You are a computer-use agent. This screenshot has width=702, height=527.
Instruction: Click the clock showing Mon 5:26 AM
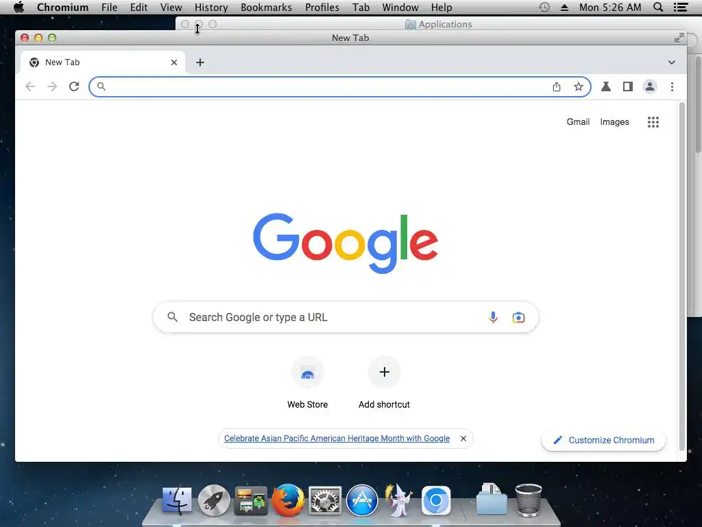point(609,7)
